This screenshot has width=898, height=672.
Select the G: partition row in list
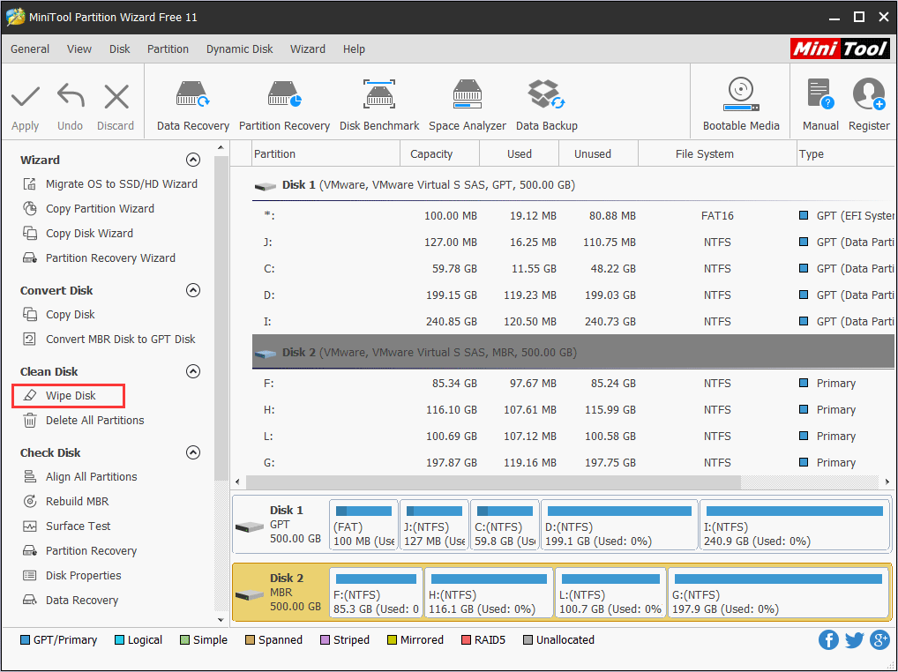click(572, 462)
